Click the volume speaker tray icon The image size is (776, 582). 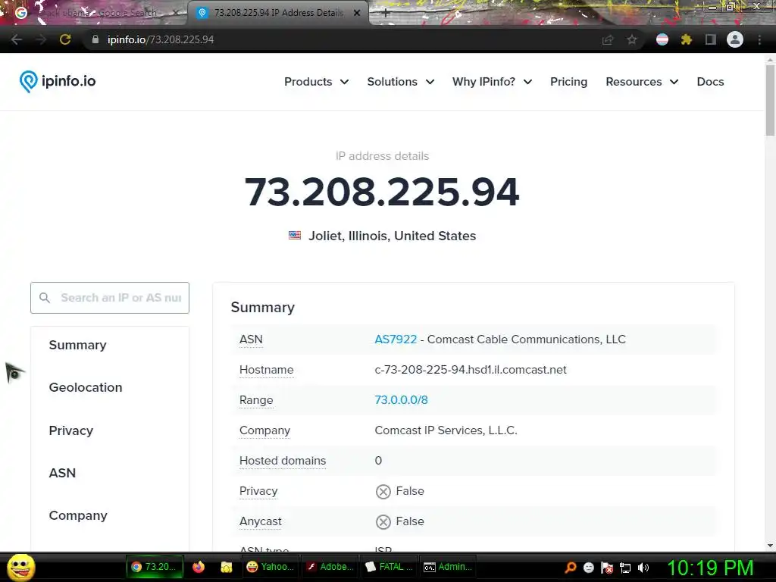click(x=643, y=568)
